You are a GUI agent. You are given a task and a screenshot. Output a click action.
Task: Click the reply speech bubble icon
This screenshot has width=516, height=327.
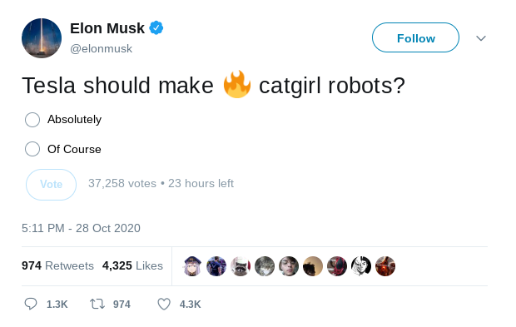point(31,304)
